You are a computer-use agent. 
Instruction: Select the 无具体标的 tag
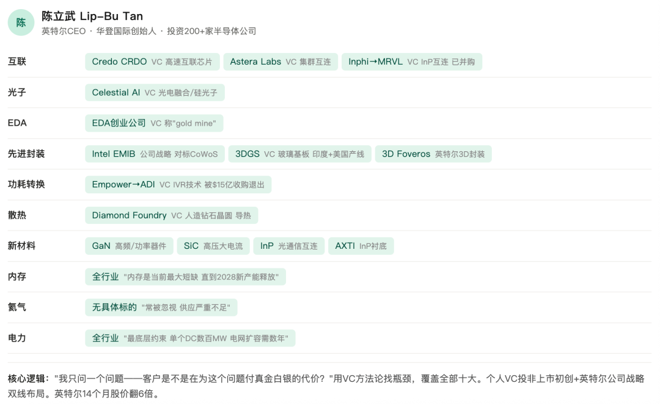click(x=161, y=307)
